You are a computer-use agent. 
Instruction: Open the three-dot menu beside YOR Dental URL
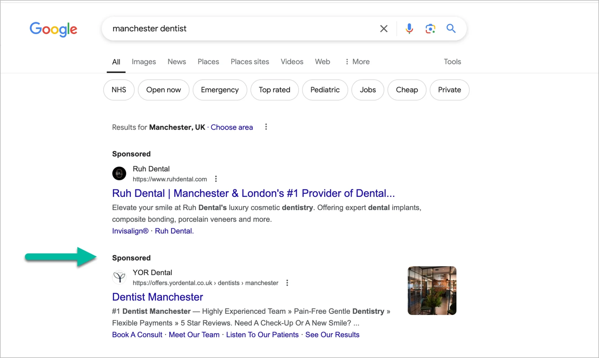[x=287, y=283]
